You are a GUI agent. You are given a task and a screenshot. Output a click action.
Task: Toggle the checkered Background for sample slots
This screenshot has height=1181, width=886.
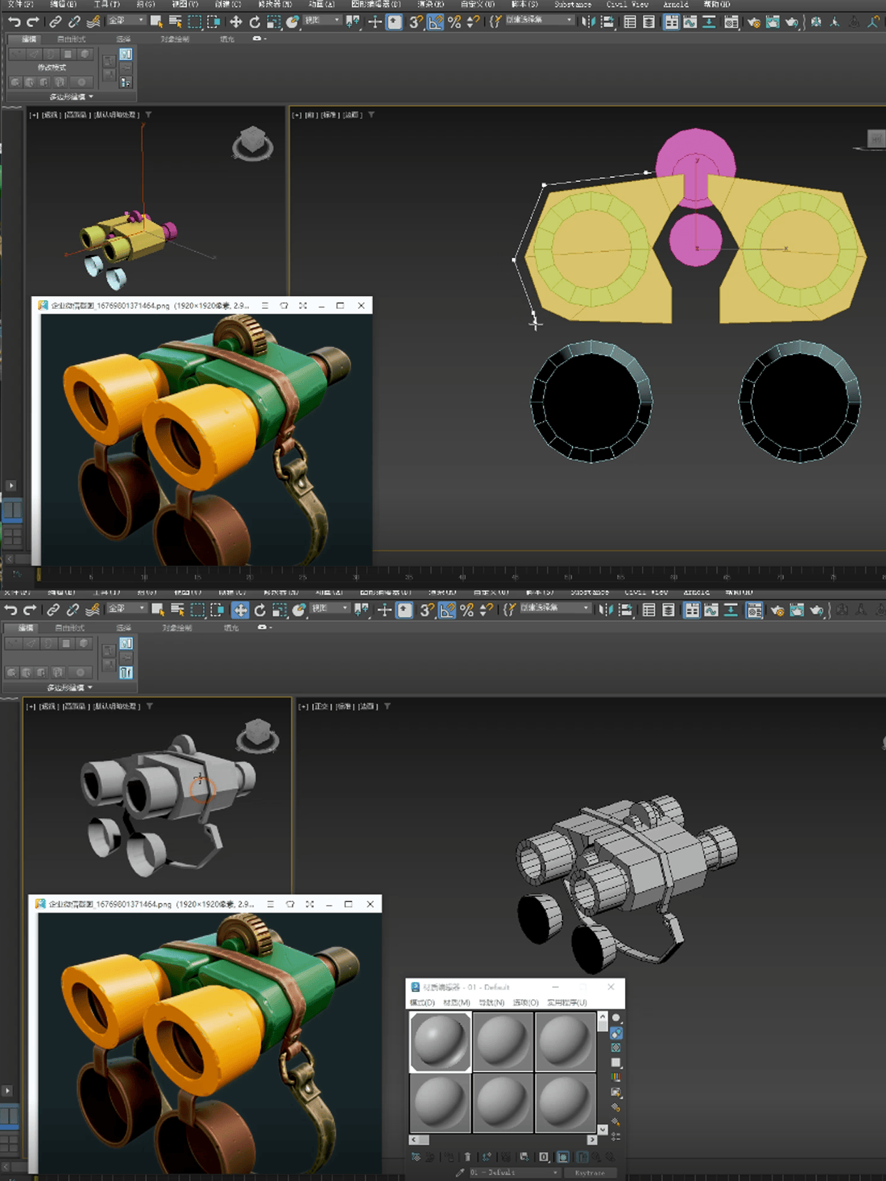click(616, 1048)
